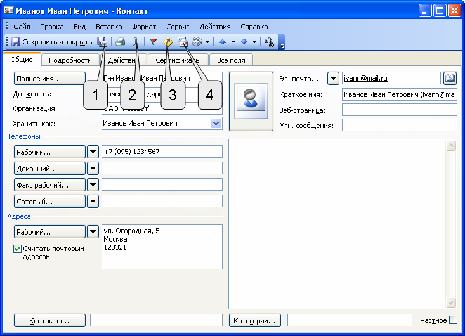Click the blue Next Item down arrow
This screenshot has width=465, height=336.
click(244, 42)
